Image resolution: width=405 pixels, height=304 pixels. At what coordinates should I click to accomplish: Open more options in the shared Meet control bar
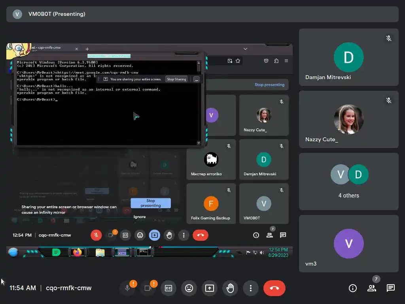184,235
